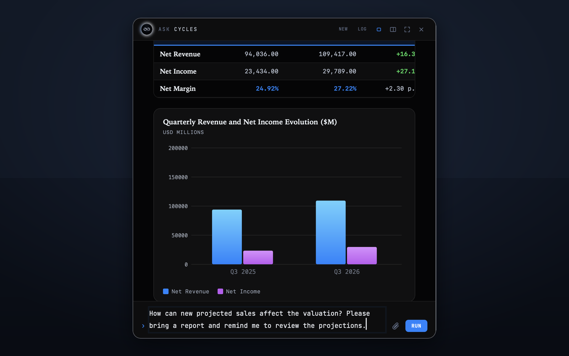The width and height of the screenshot is (569, 356).
Task: Switch to split side panel view icon
Action: tap(393, 30)
